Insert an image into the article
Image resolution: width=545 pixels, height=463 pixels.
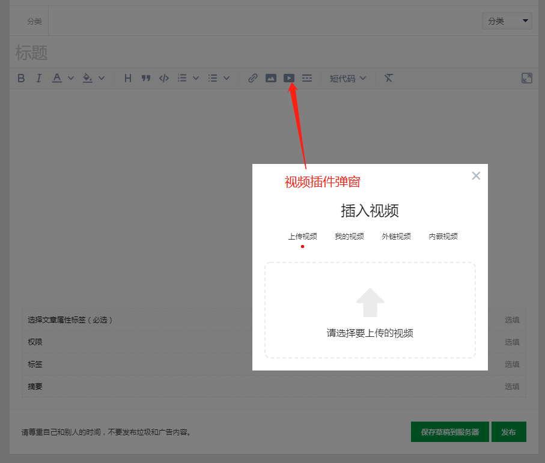[x=270, y=78]
